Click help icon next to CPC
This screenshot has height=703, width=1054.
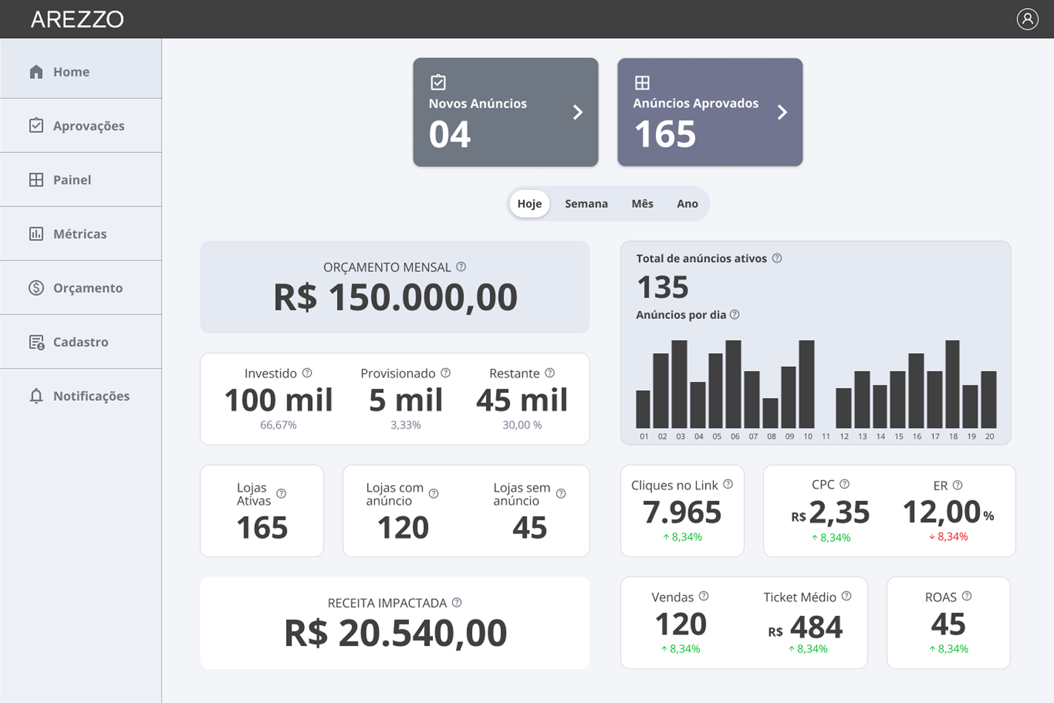(x=845, y=484)
